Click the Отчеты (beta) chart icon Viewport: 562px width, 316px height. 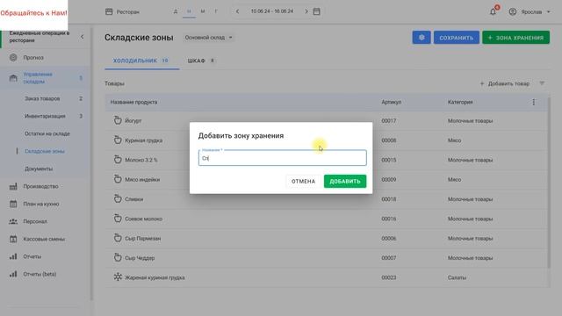click(x=13, y=274)
